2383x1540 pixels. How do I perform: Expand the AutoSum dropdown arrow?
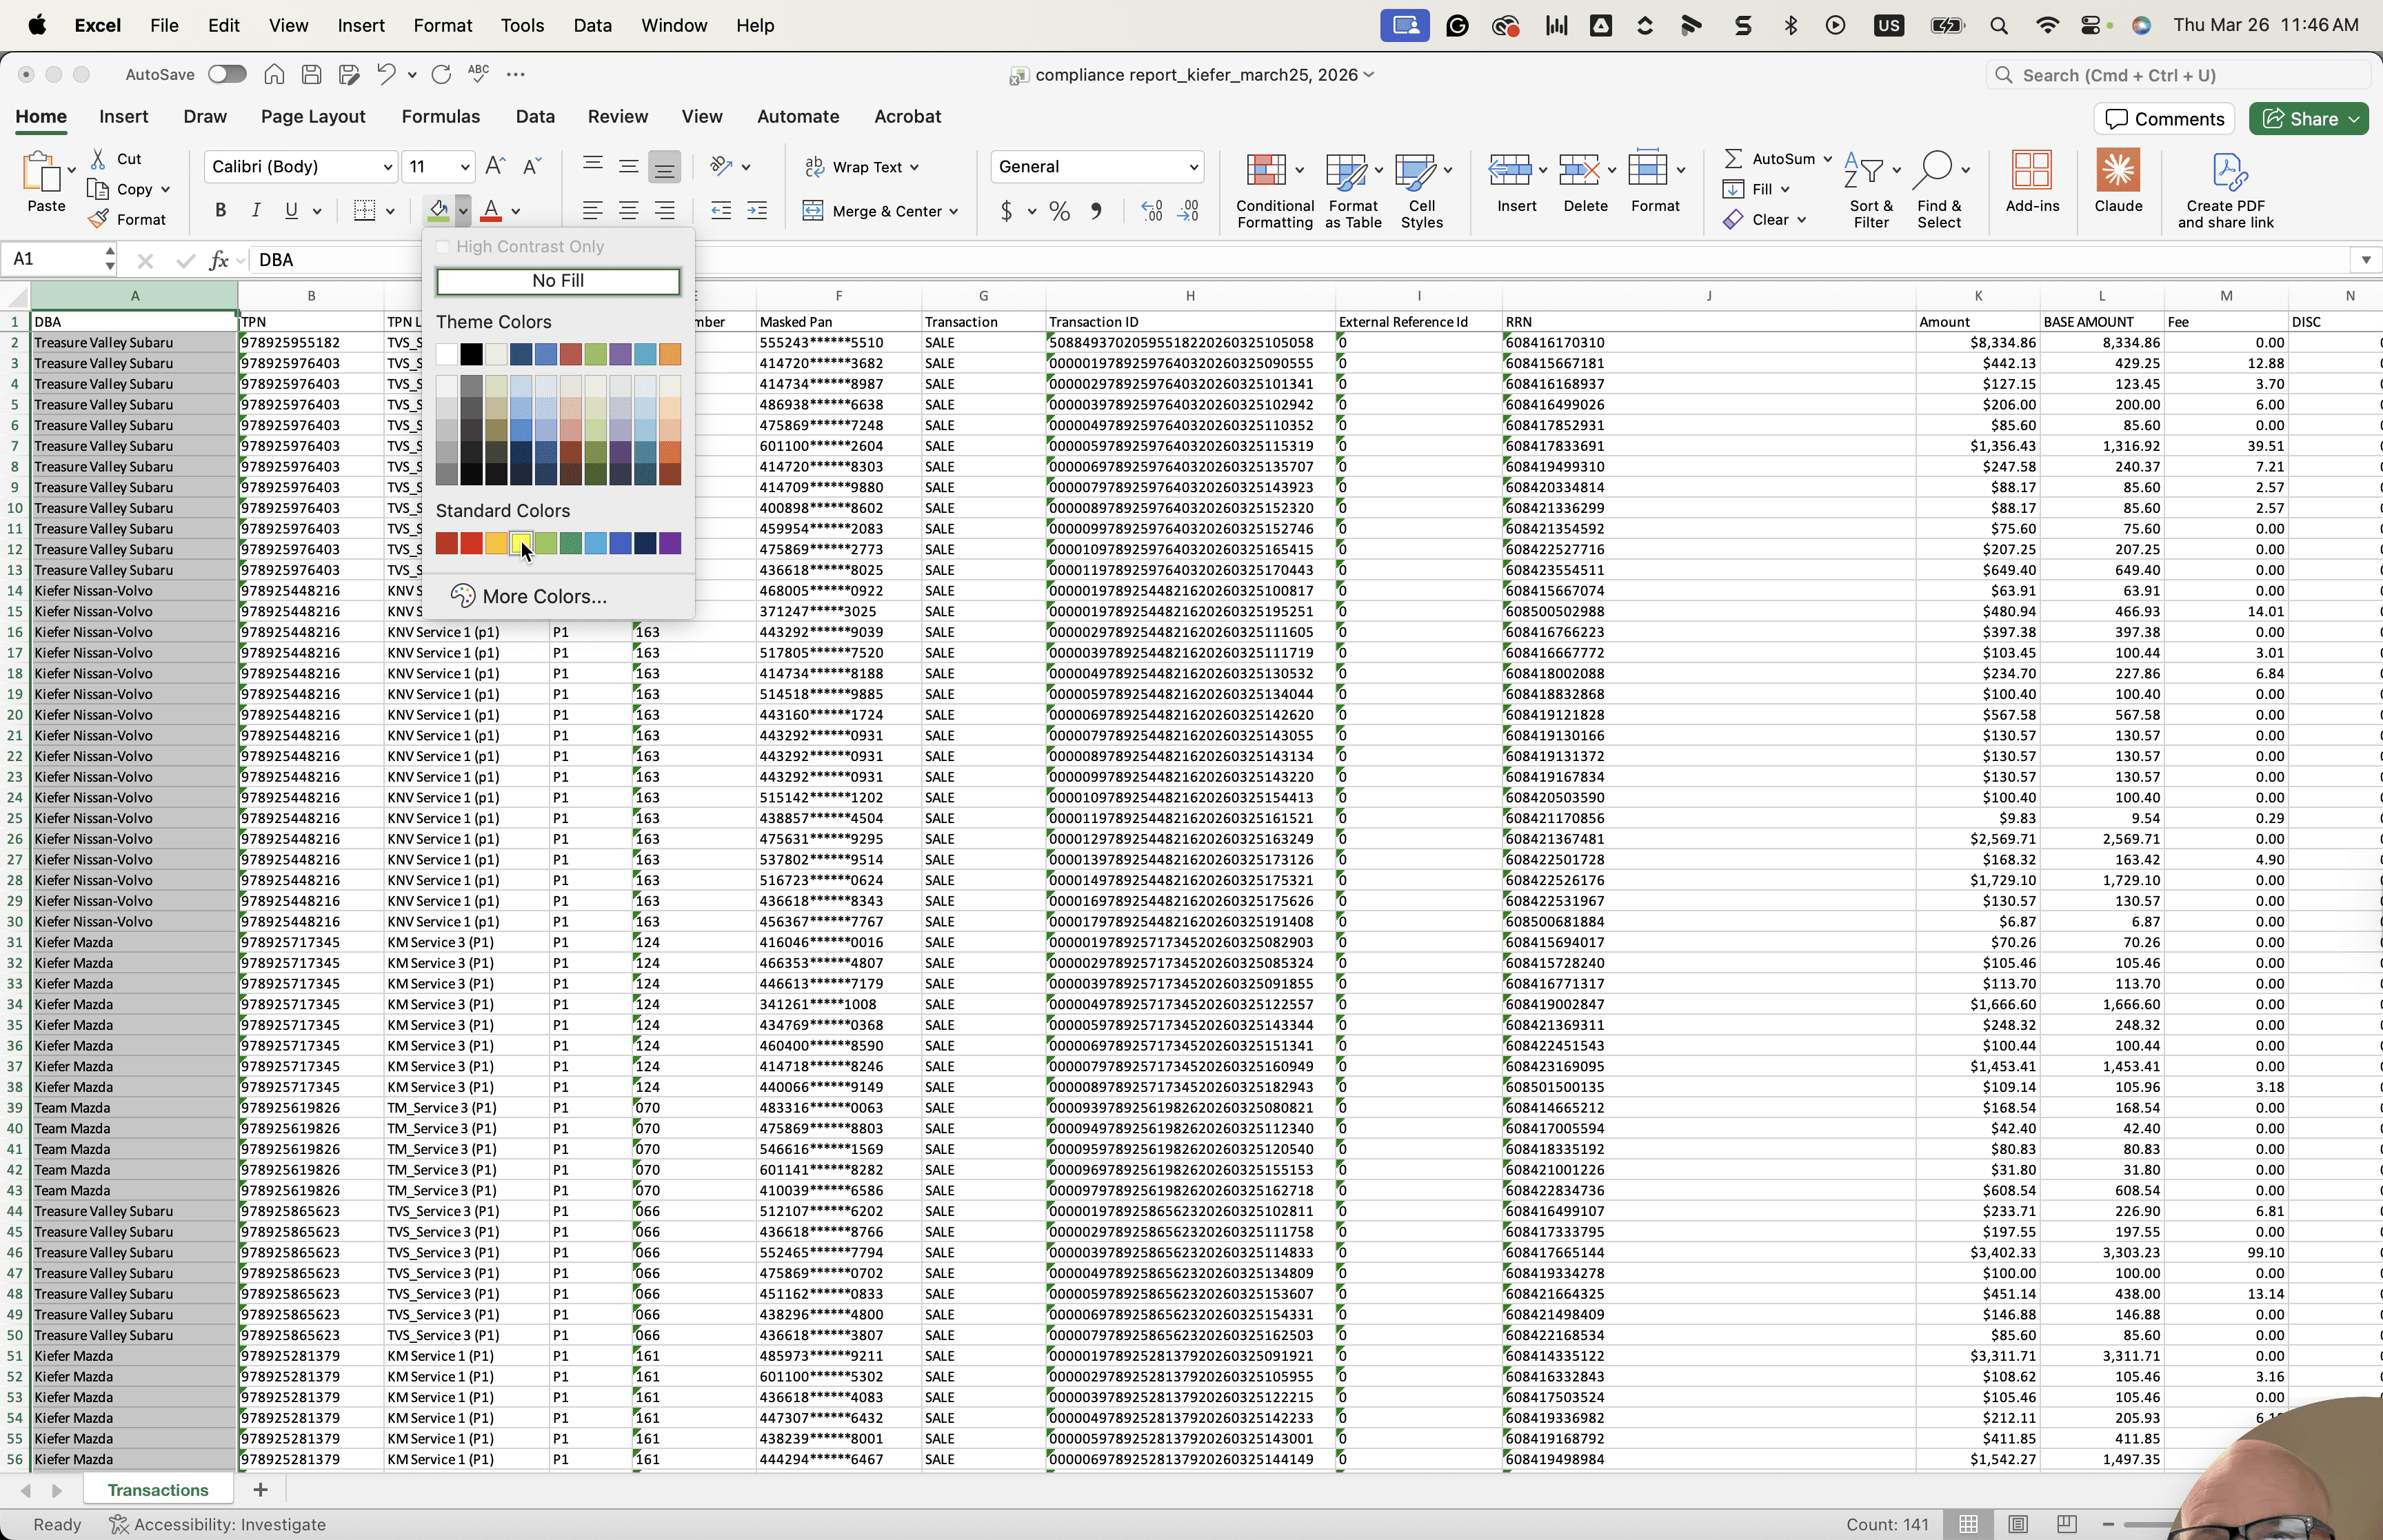[1827, 159]
